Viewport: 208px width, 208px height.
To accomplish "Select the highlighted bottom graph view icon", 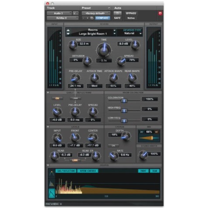I will pos(51,193).
